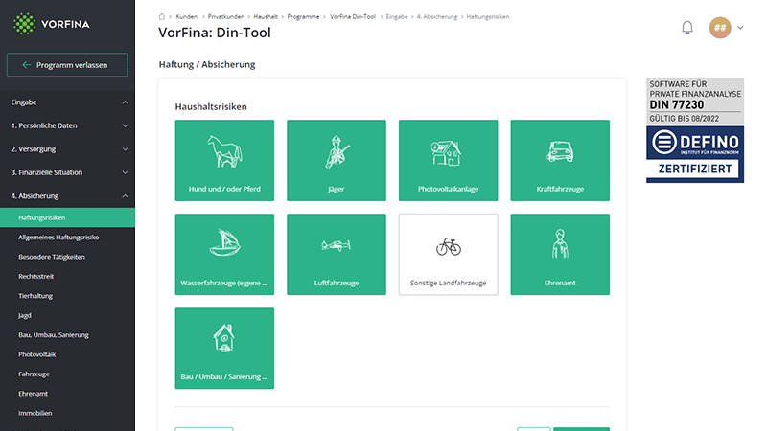Click the back arrow in Programm verlassen
This screenshot has height=431, width=767.
(x=27, y=65)
